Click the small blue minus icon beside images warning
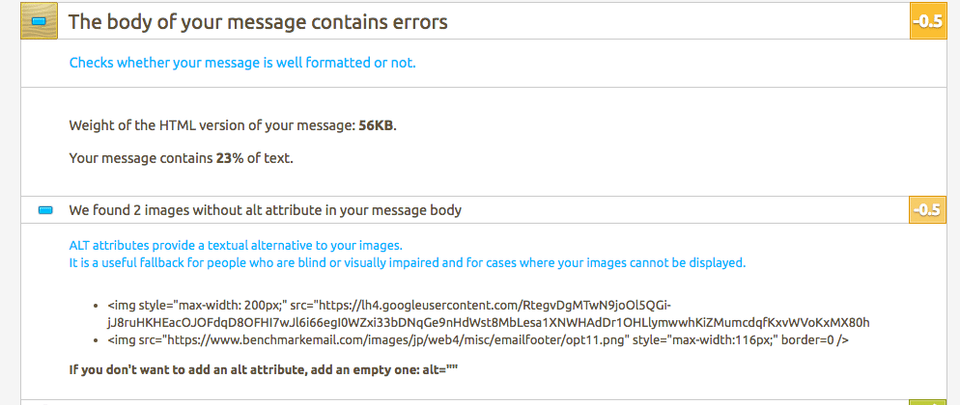The width and height of the screenshot is (960, 405). click(x=44, y=209)
